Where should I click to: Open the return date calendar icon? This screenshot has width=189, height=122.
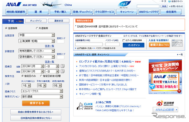click(x=63, y=71)
